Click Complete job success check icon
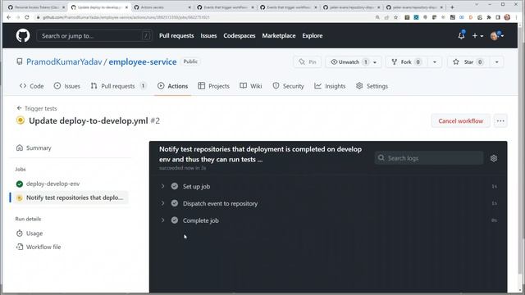The image size is (525, 295). coord(175,220)
